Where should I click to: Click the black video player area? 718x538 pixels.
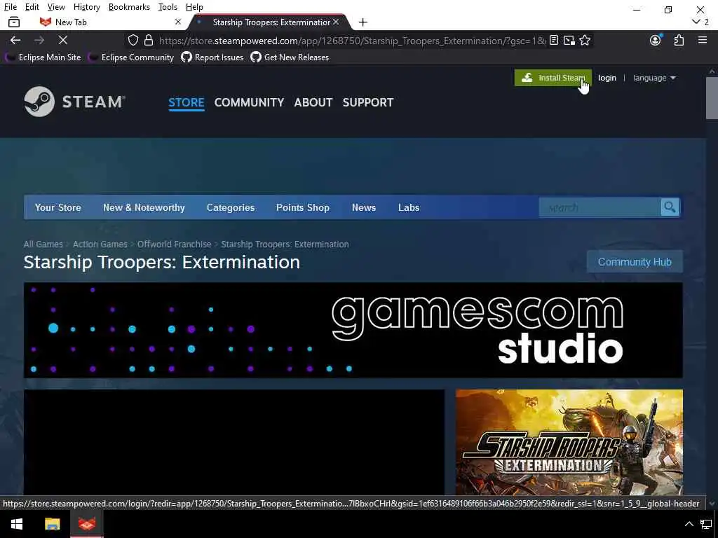pos(234,443)
